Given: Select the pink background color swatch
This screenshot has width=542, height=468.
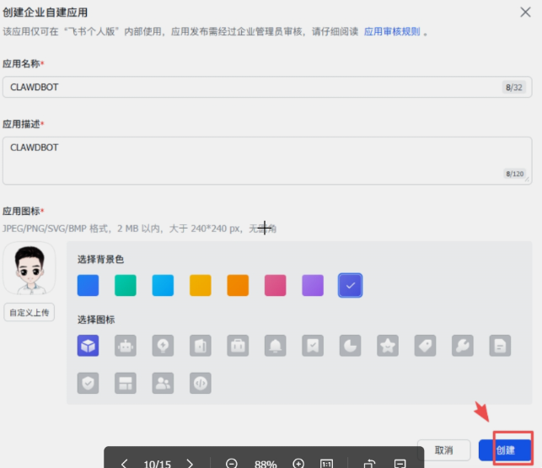Looking at the screenshot, I should 275,285.
